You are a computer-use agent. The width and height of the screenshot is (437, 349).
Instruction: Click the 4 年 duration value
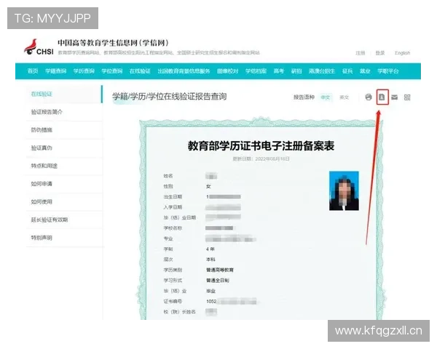pyautogui.click(x=210, y=249)
